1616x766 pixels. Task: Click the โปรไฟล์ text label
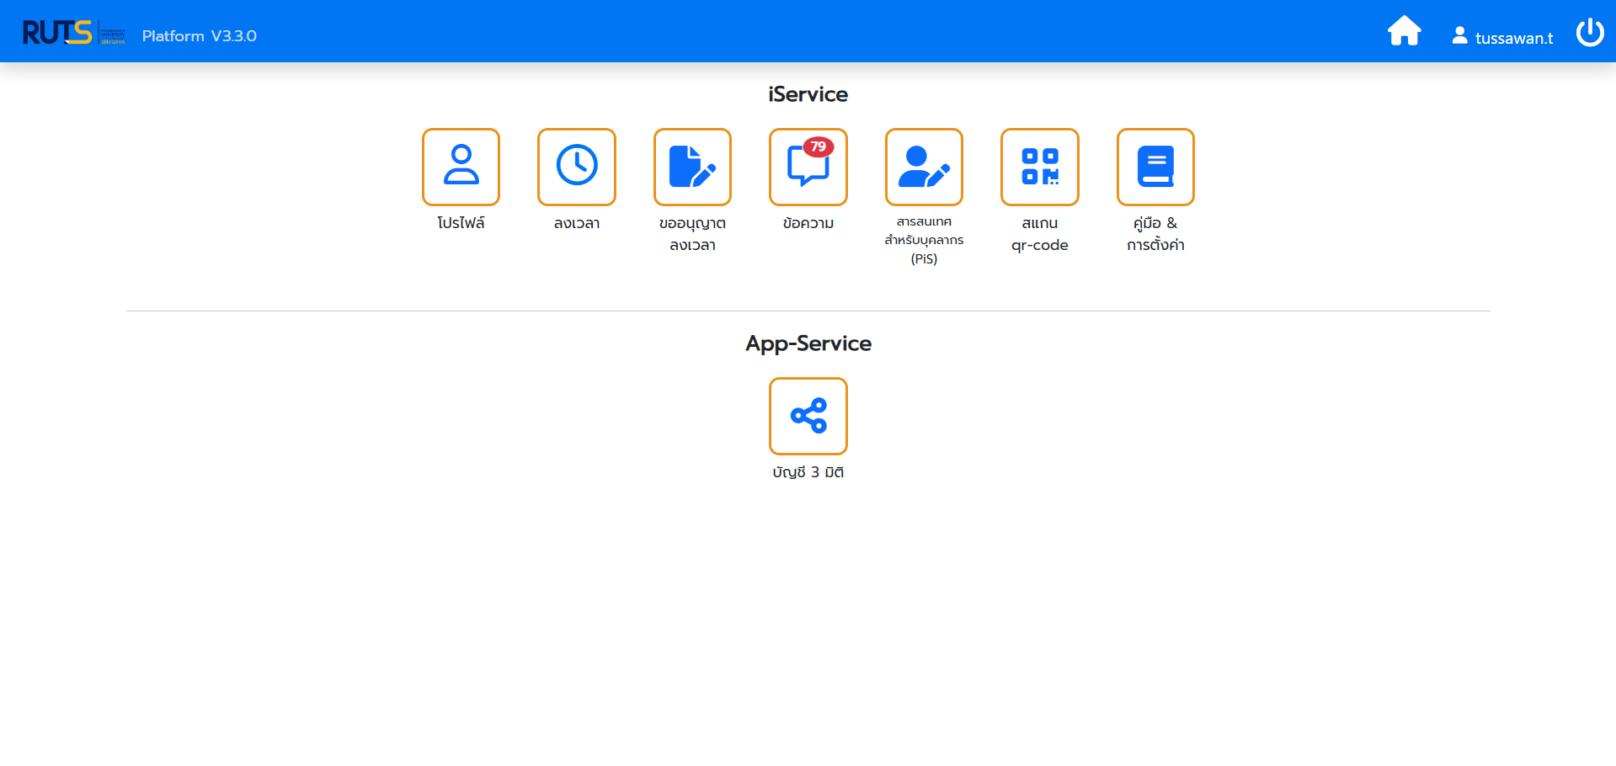pyautogui.click(x=461, y=223)
